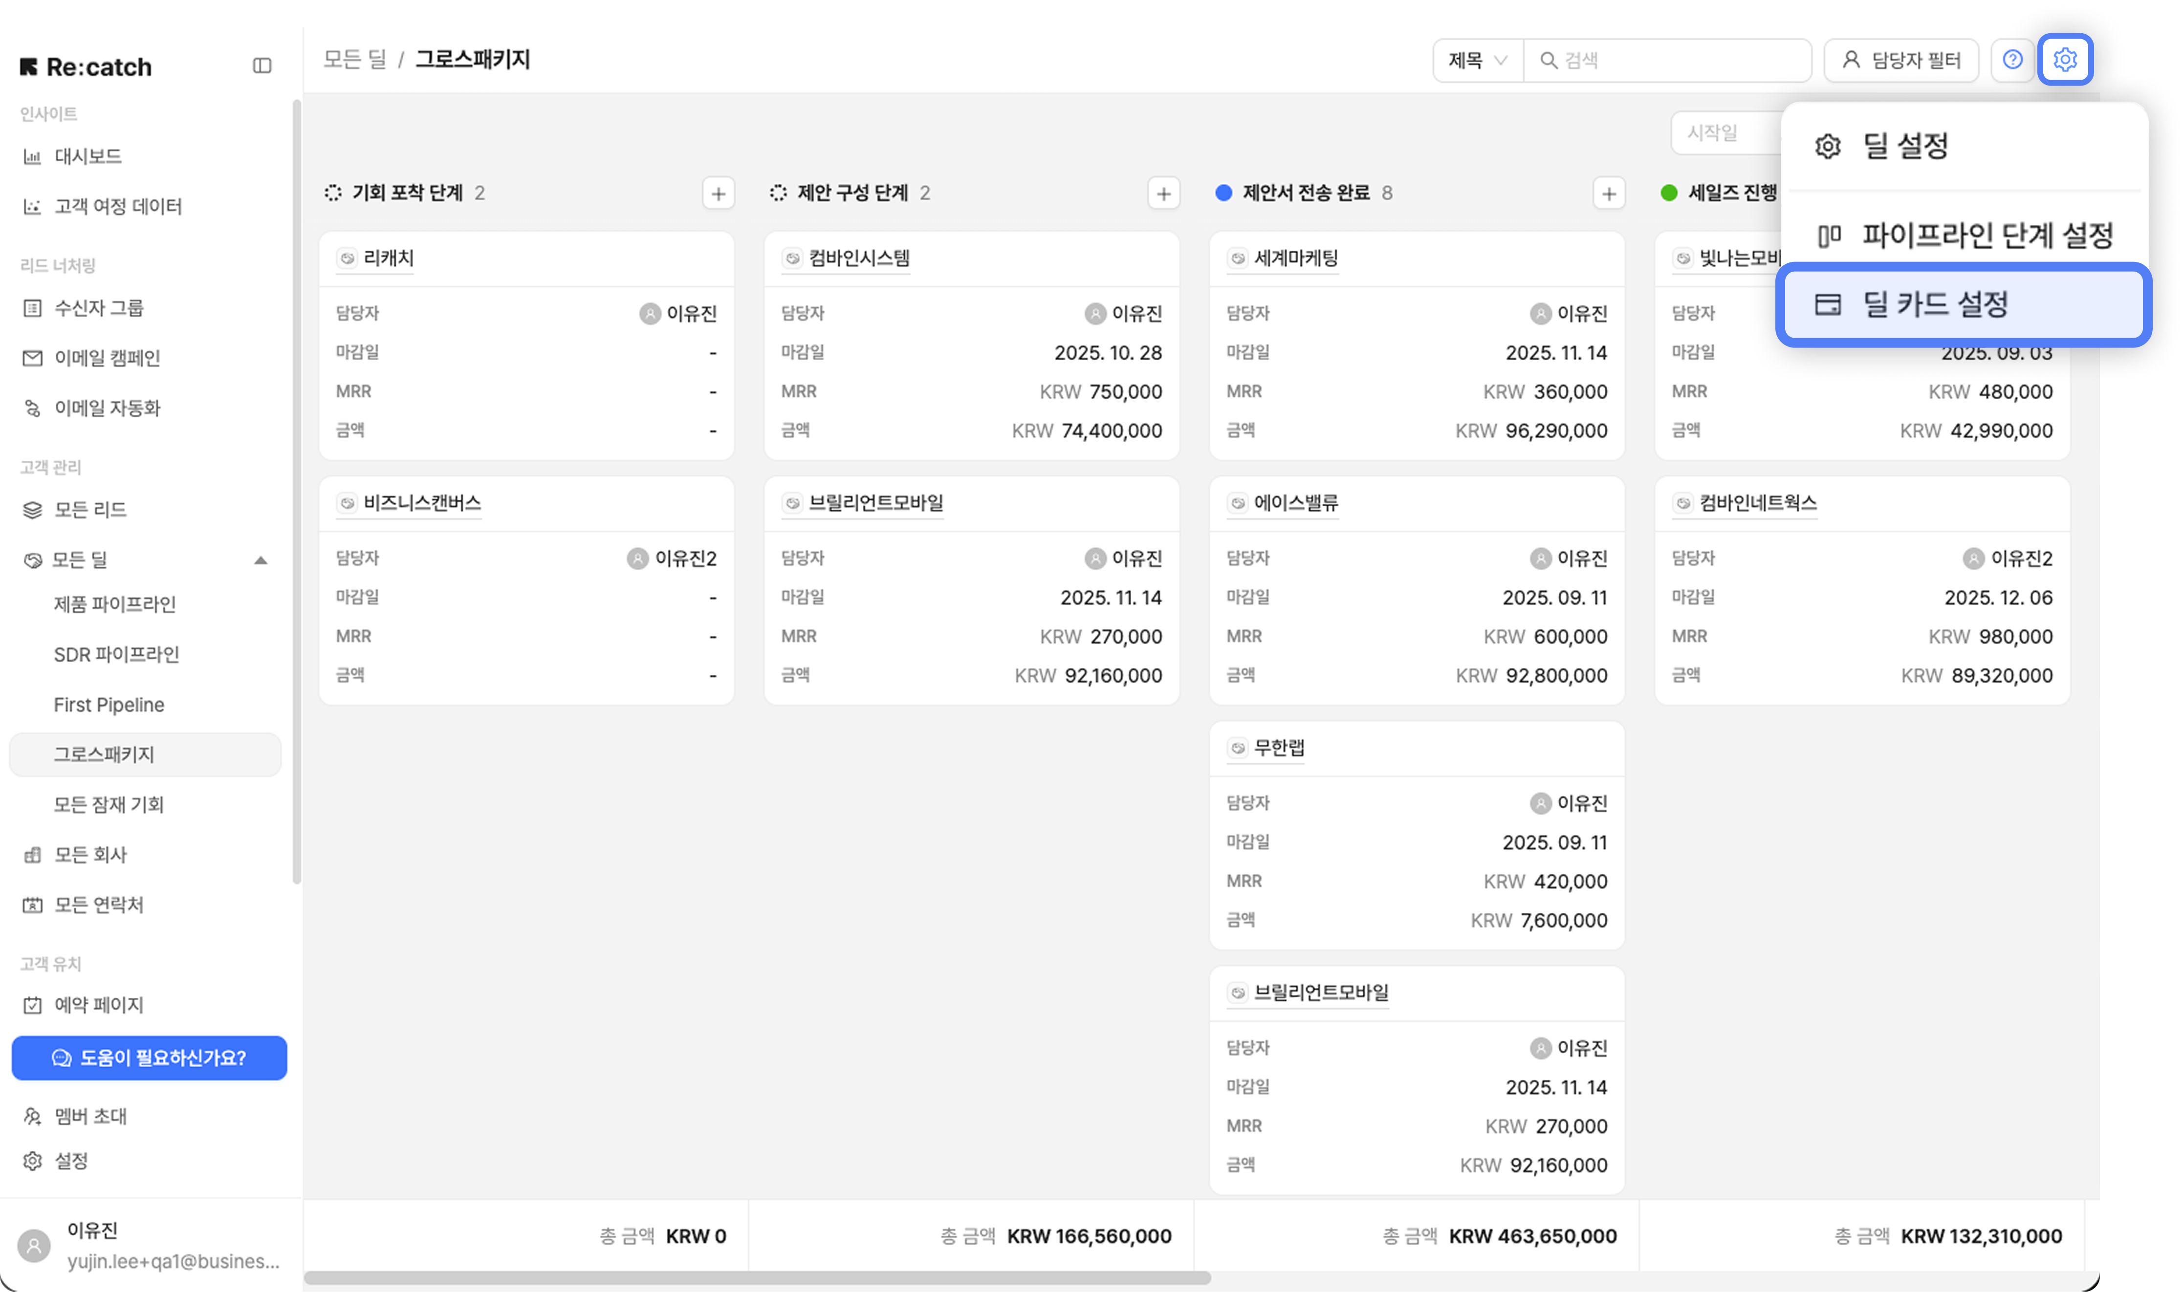2184x1292 pixels.
Task: Open the 담당자 필터 dropdown
Action: point(1901,60)
